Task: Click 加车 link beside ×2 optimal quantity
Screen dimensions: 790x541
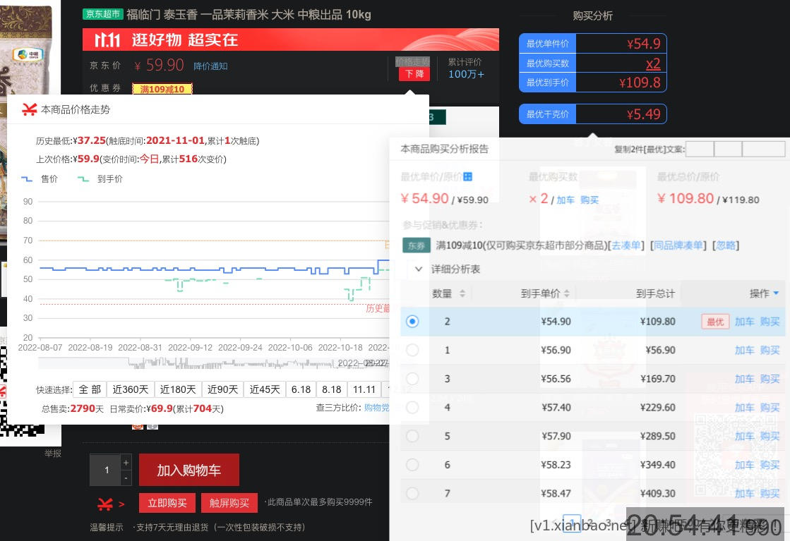Action: click(565, 200)
